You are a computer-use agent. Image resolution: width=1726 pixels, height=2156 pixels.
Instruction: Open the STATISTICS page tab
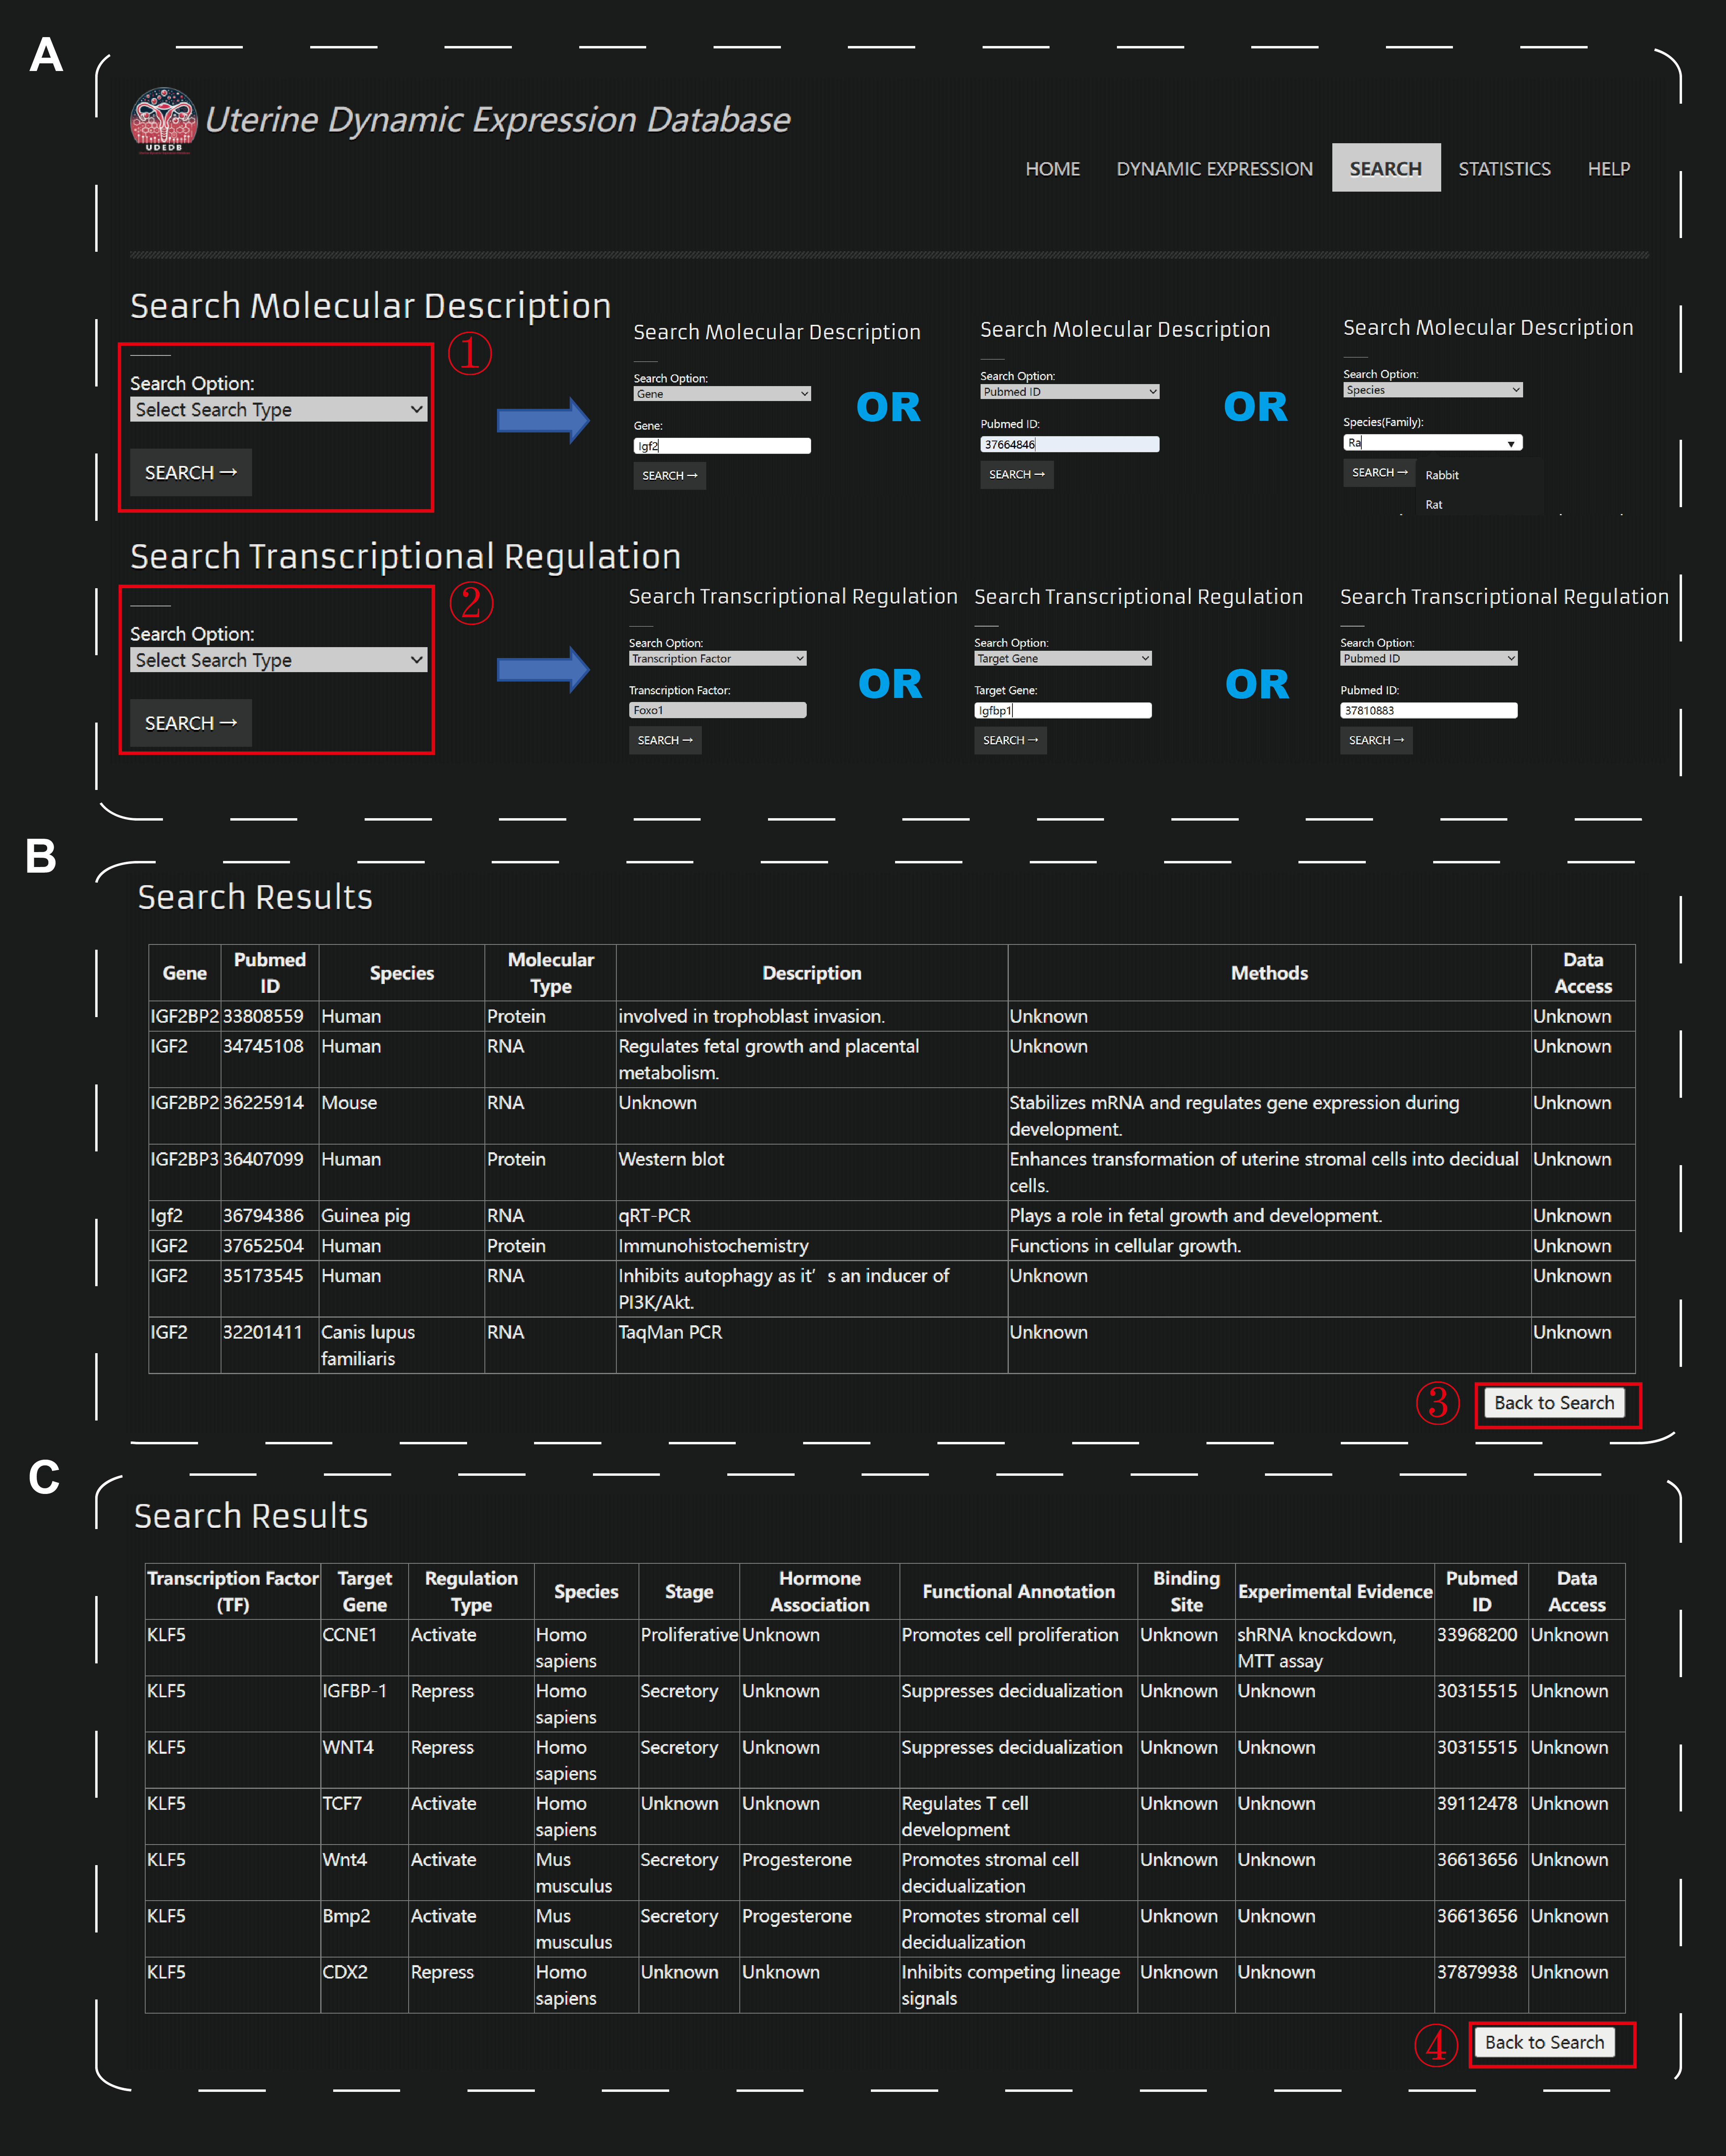[1504, 169]
